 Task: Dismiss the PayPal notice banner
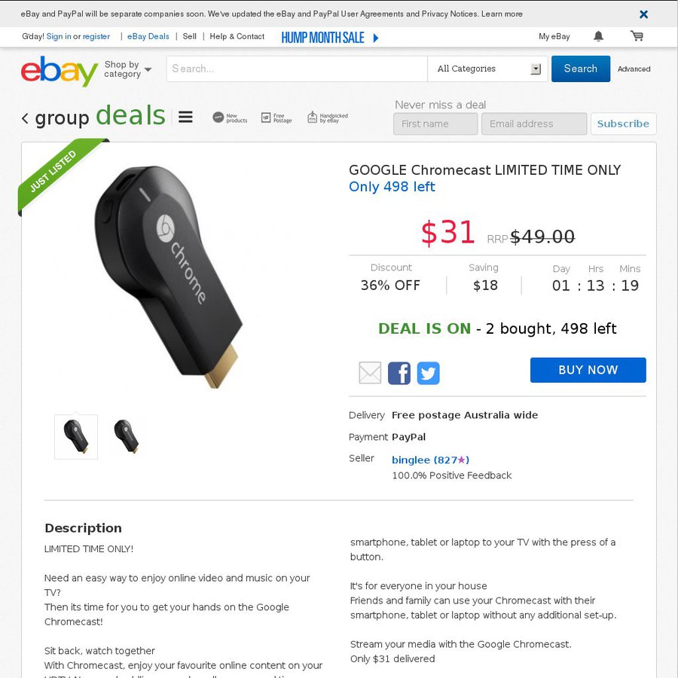(643, 14)
